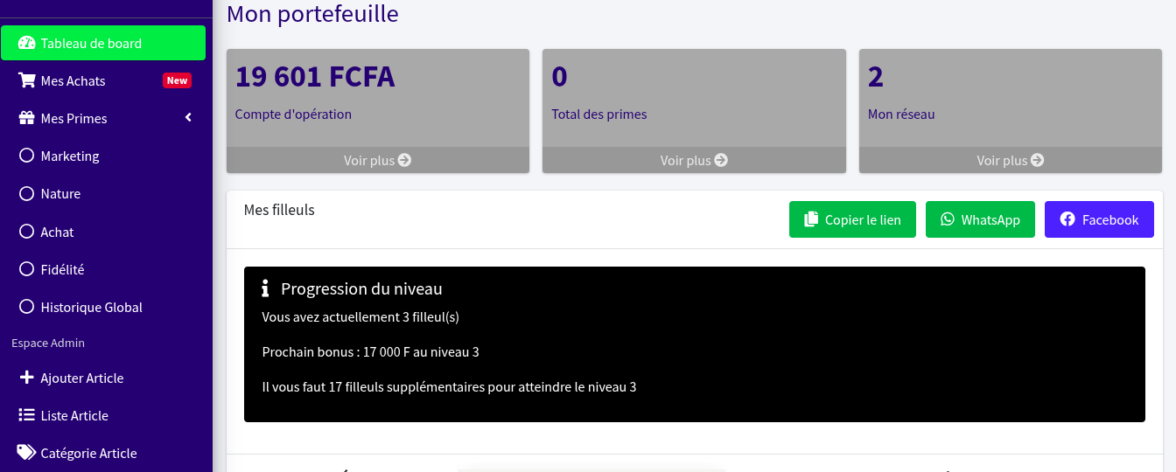Click the gift icon for Mes Primes
The image size is (1176, 472).
[x=26, y=118]
